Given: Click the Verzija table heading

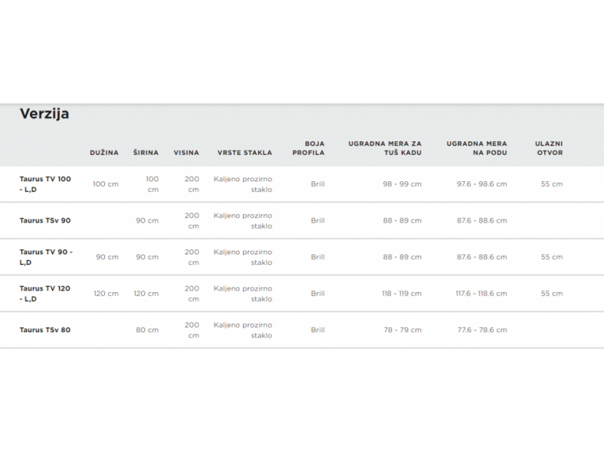Looking at the screenshot, I should [45, 114].
